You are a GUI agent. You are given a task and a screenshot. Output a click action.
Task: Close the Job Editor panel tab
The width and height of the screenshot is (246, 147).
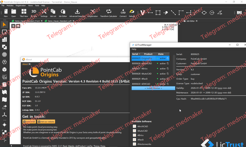196,21
